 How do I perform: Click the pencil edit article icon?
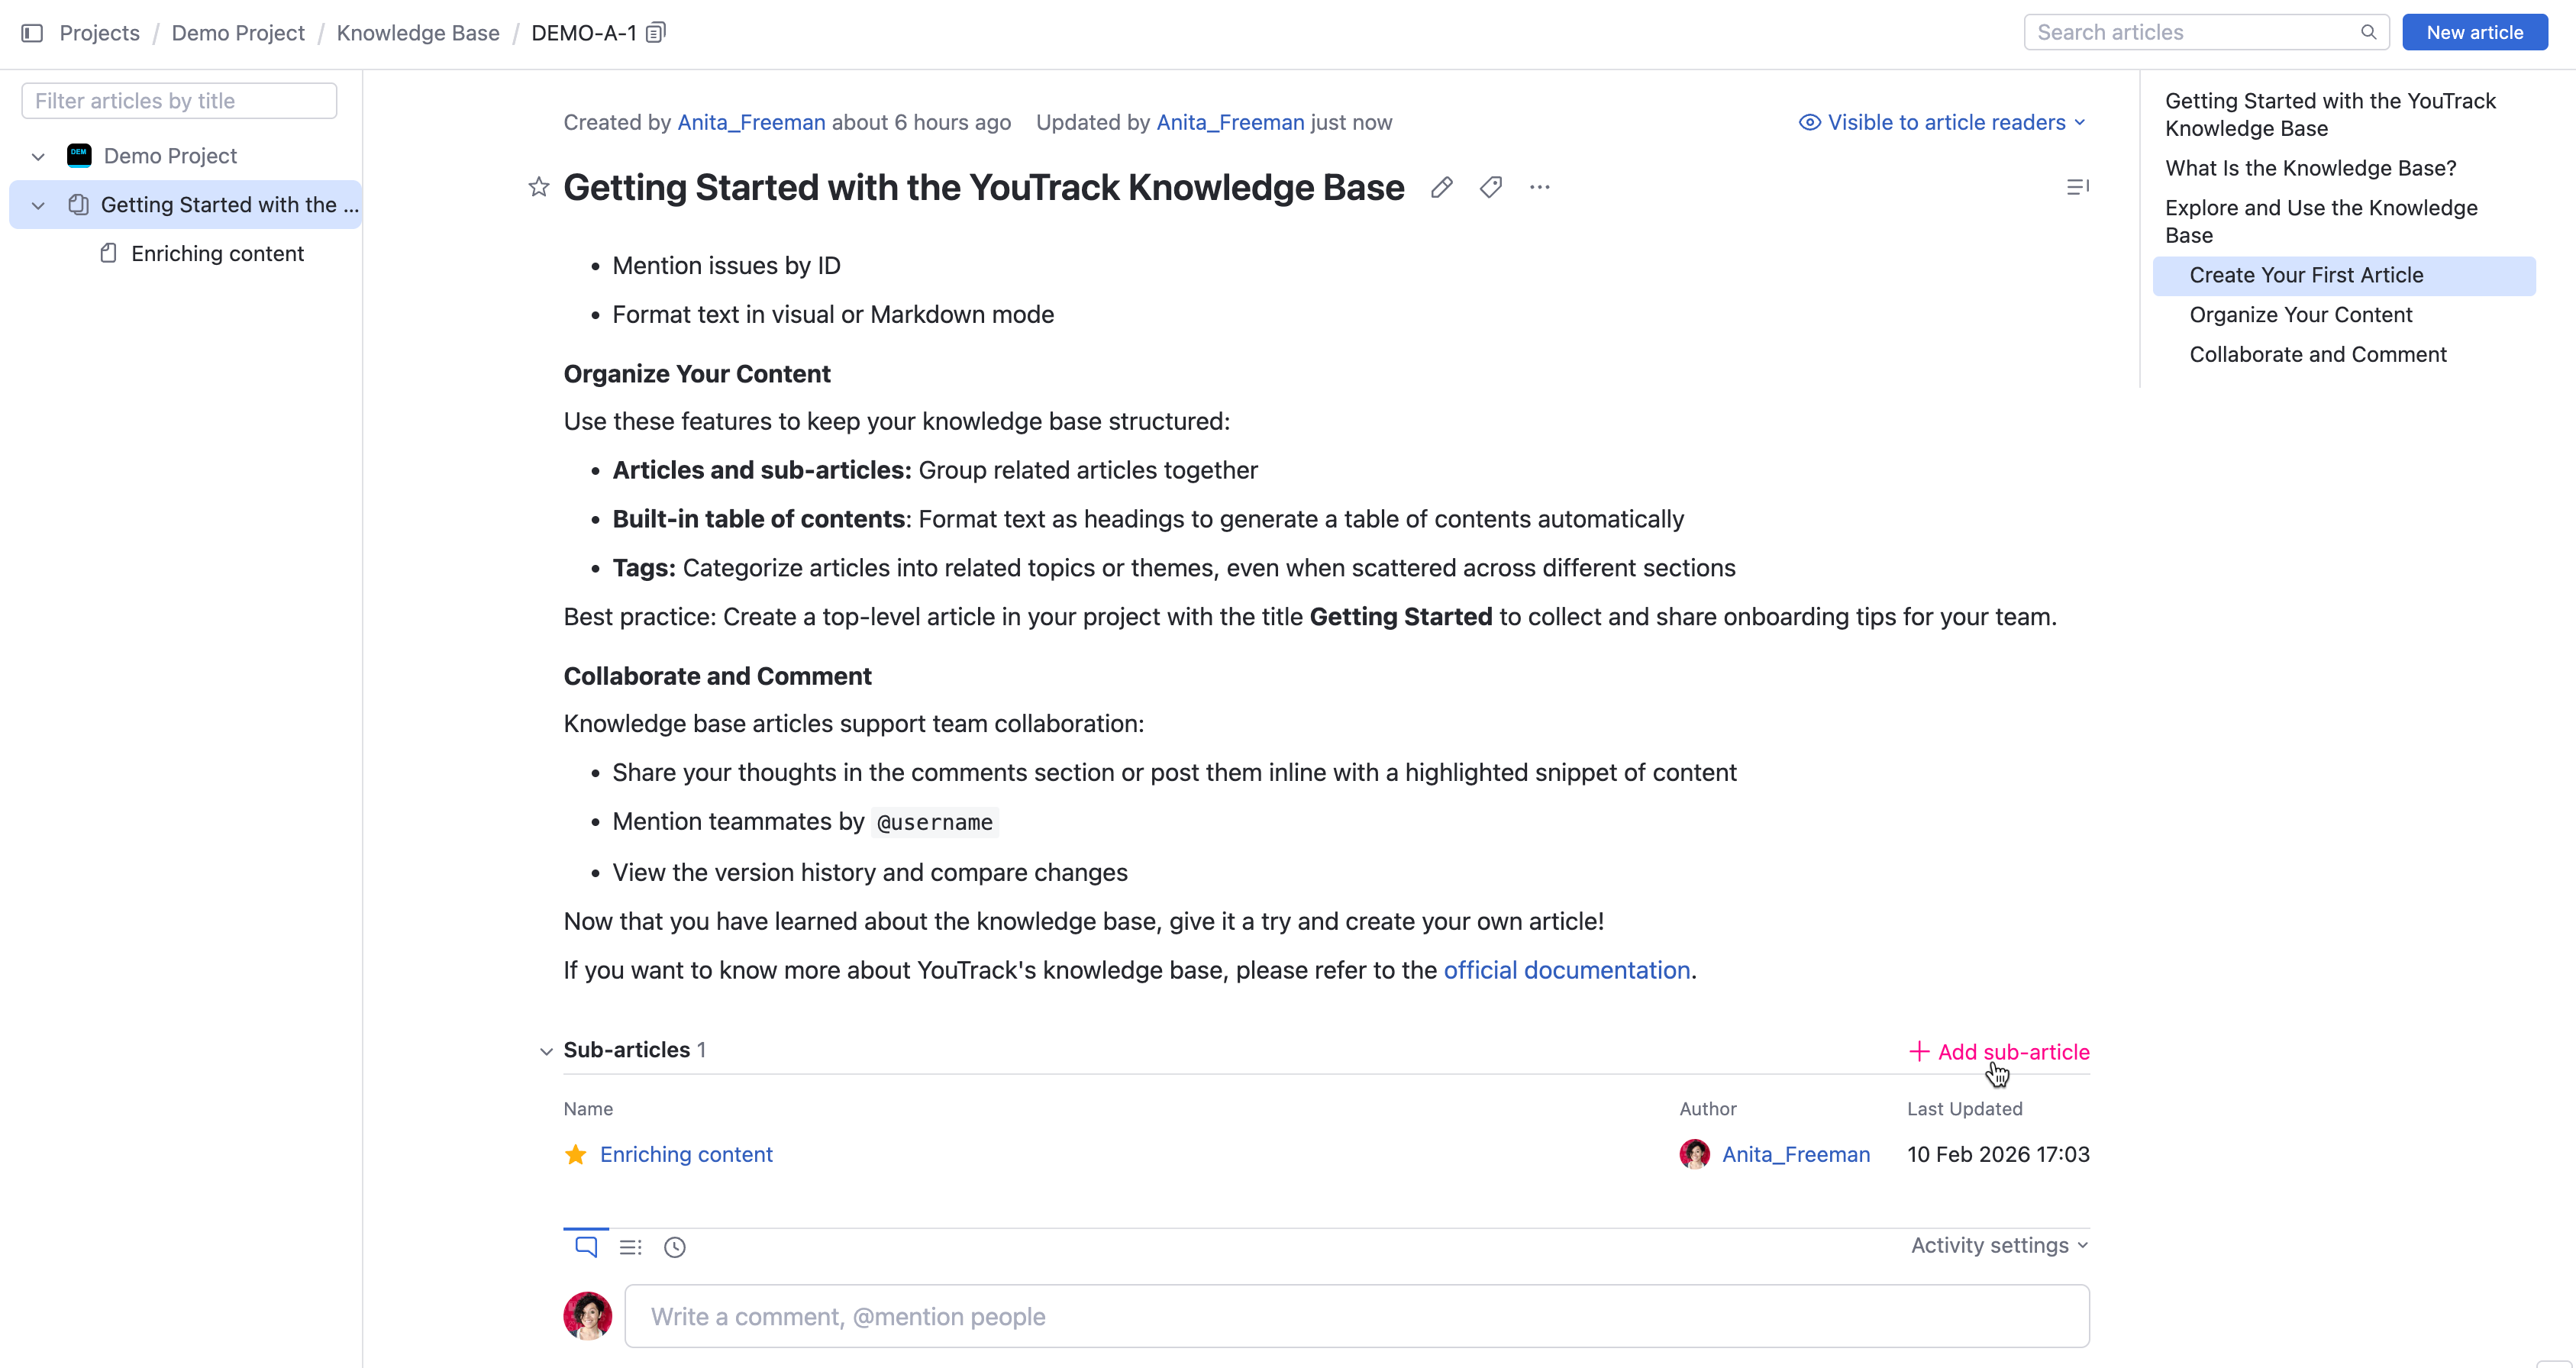coord(1441,187)
